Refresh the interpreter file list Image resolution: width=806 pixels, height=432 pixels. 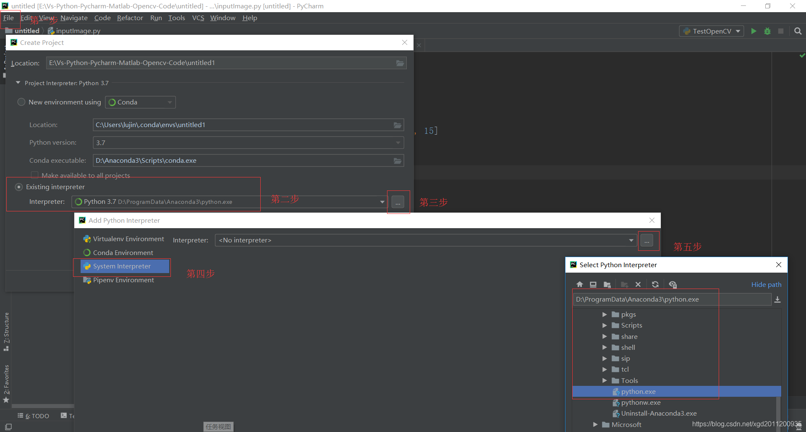point(655,284)
